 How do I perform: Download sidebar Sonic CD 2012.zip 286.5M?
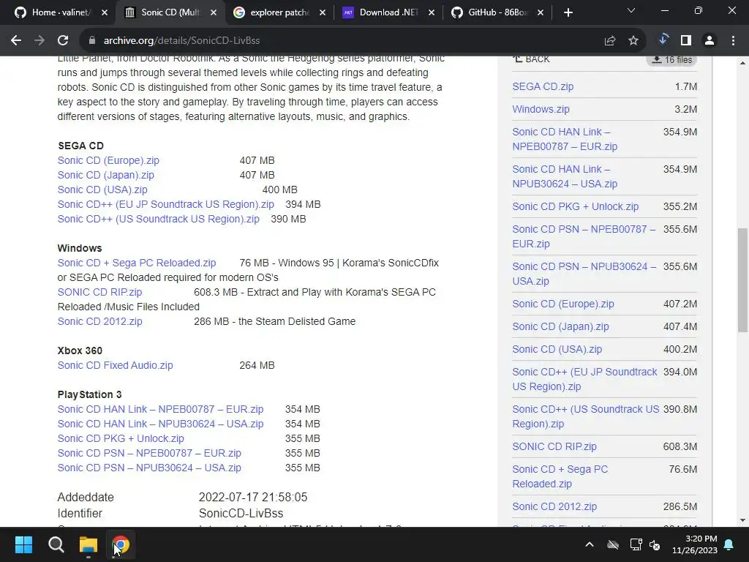[x=554, y=506]
